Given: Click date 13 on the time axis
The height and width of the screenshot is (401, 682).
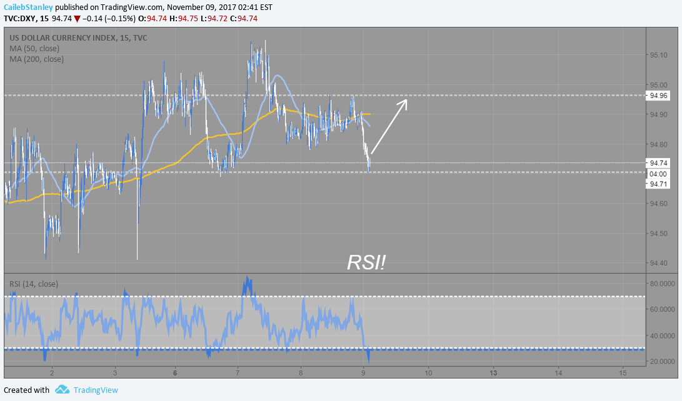Looking at the screenshot, I should pyautogui.click(x=494, y=373).
